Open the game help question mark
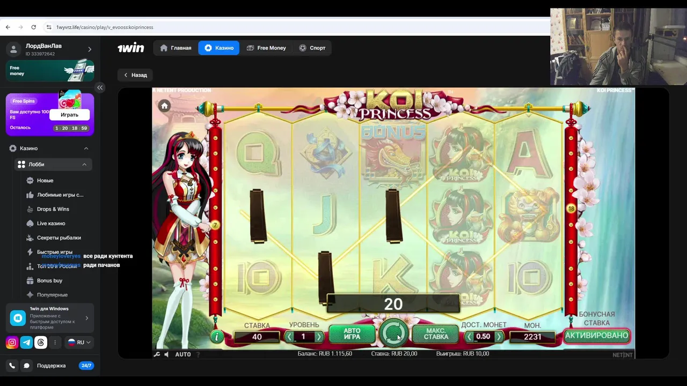 (198, 354)
